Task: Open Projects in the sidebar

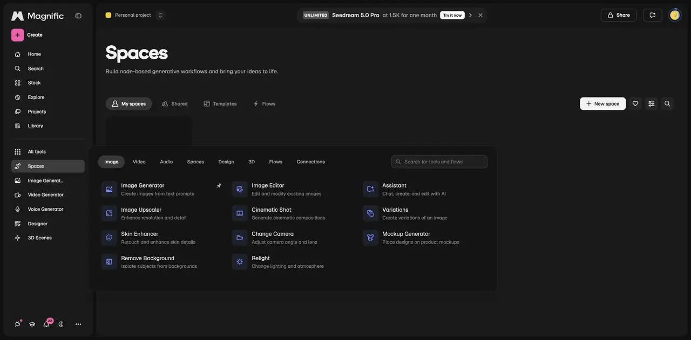Action: coord(48,112)
